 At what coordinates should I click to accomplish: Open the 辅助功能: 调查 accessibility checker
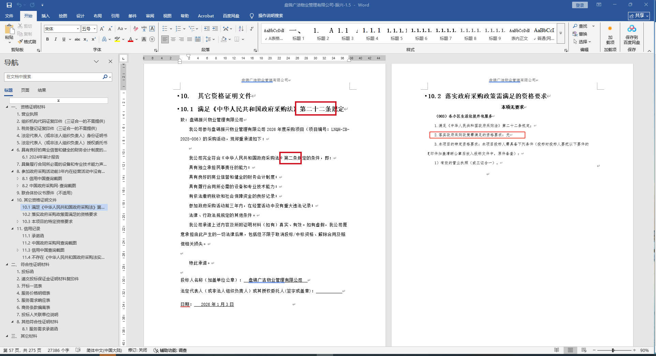tap(170, 350)
